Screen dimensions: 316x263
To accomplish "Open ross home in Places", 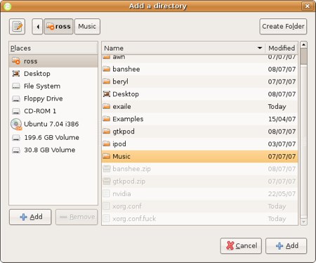I will [53, 61].
